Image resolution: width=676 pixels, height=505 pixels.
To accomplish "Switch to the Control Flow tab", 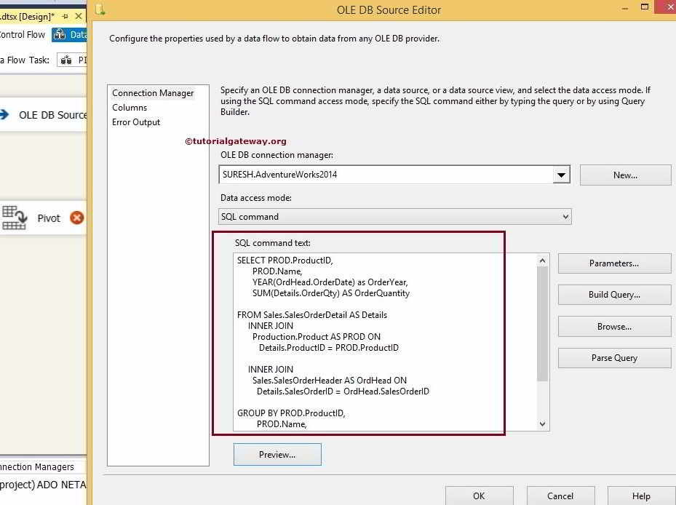I will click(20, 34).
